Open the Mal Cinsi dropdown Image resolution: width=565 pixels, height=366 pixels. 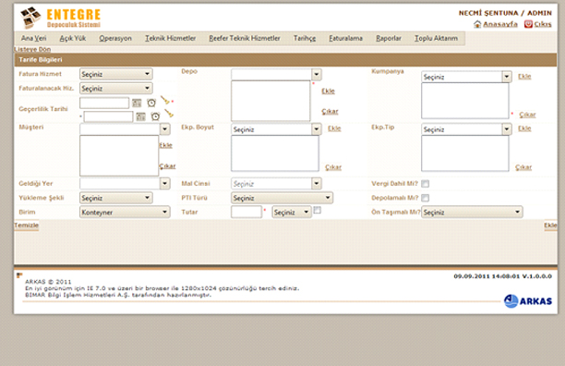[276, 184]
